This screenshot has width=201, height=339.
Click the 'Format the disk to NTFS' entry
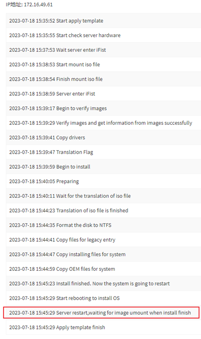[x=103, y=225]
